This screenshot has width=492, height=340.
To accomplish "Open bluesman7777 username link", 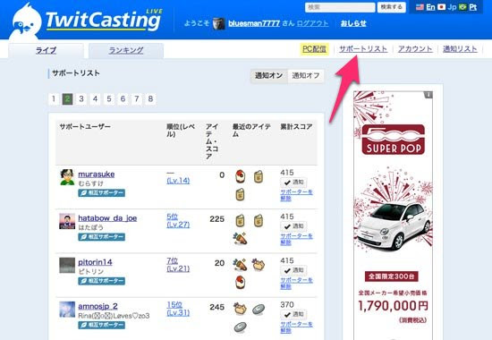I will 254,23.
